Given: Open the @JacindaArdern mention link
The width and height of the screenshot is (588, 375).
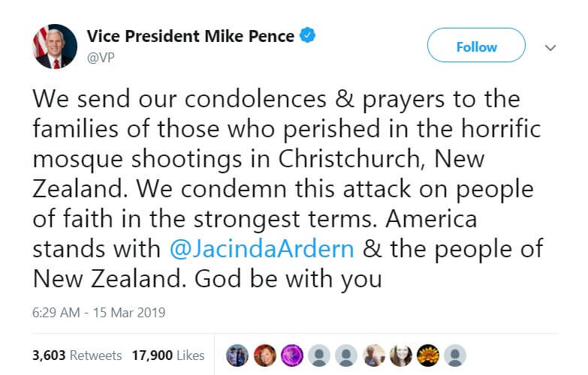Looking at the screenshot, I should (x=261, y=247).
